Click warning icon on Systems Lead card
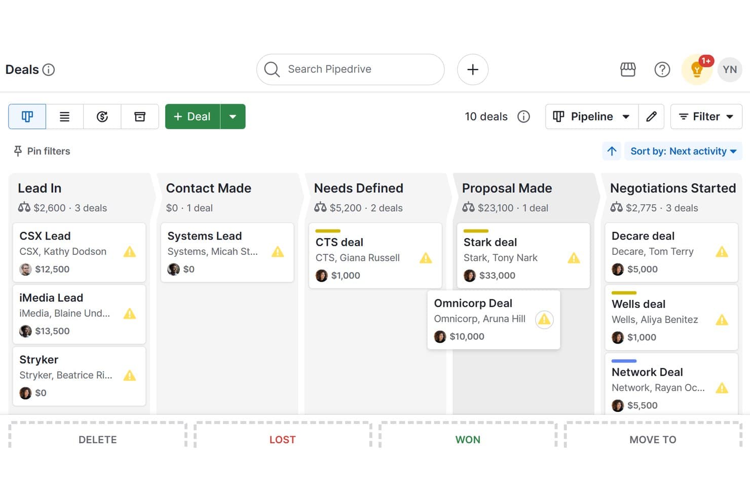The height and width of the screenshot is (500, 750). click(278, 252)
